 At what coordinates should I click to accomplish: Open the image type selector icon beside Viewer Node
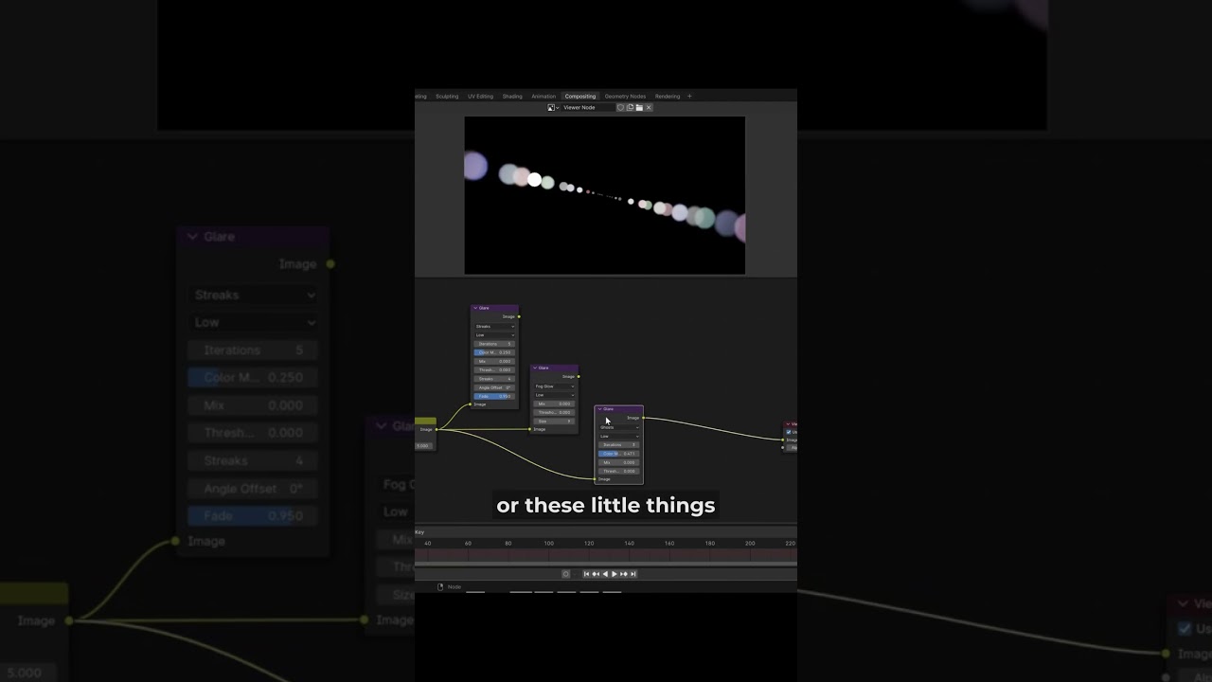click(x=552, y=108)
